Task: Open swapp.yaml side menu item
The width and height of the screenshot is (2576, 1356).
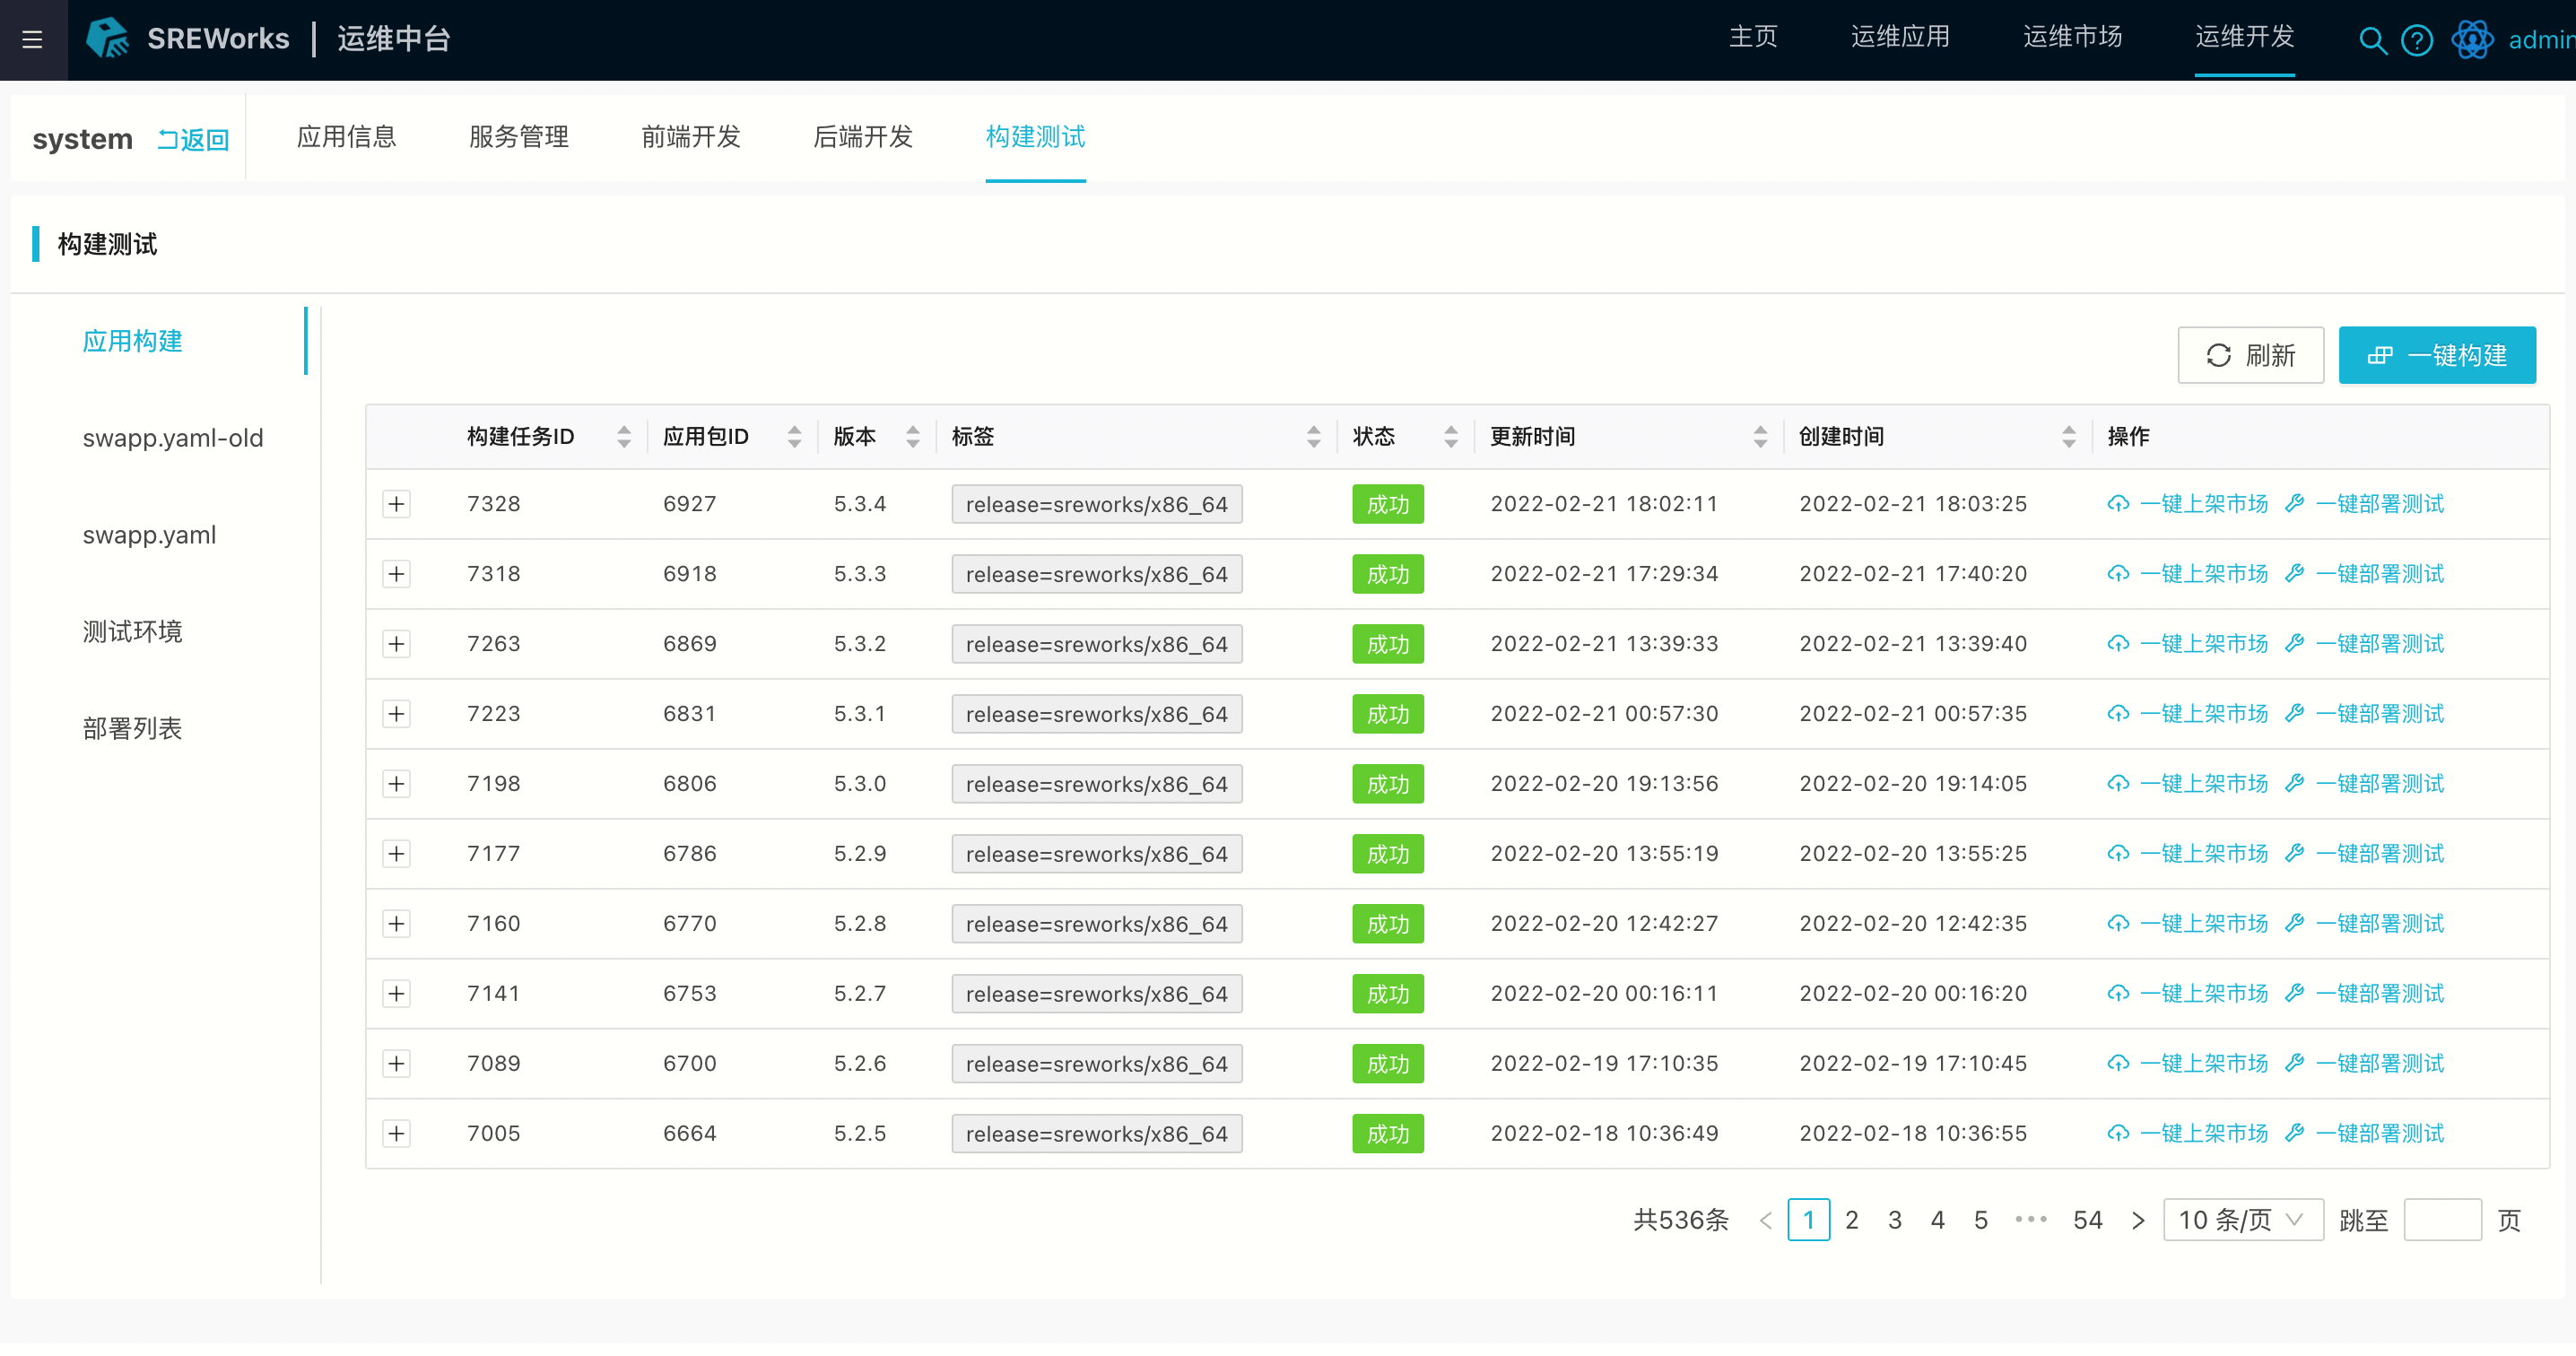Action: 149,535
